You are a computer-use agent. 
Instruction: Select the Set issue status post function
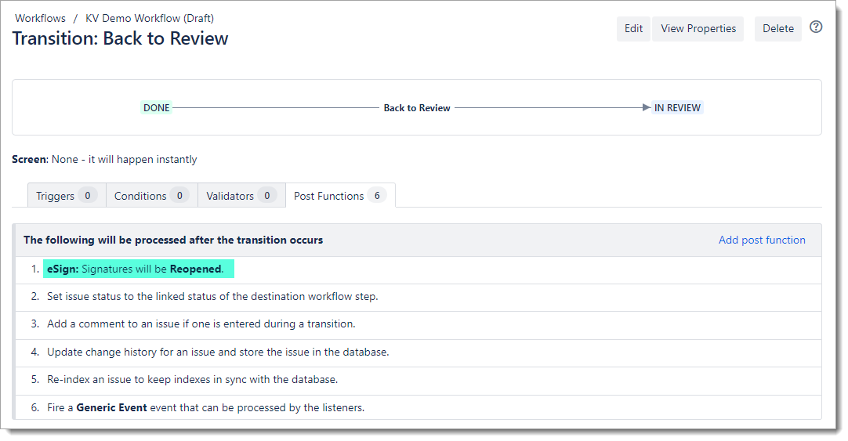(212, 297)
